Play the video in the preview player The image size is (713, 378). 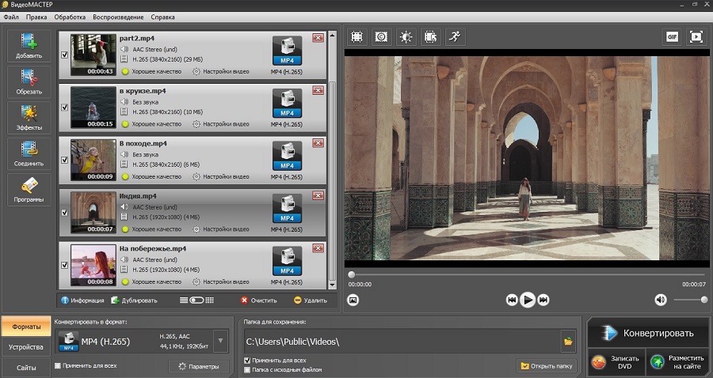[x=528, y=300]
